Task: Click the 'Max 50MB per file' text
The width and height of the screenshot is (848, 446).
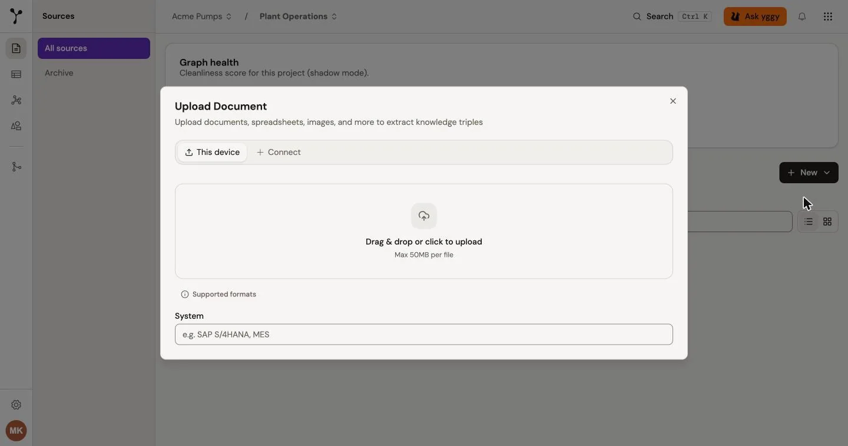Action: click(424, 255)
